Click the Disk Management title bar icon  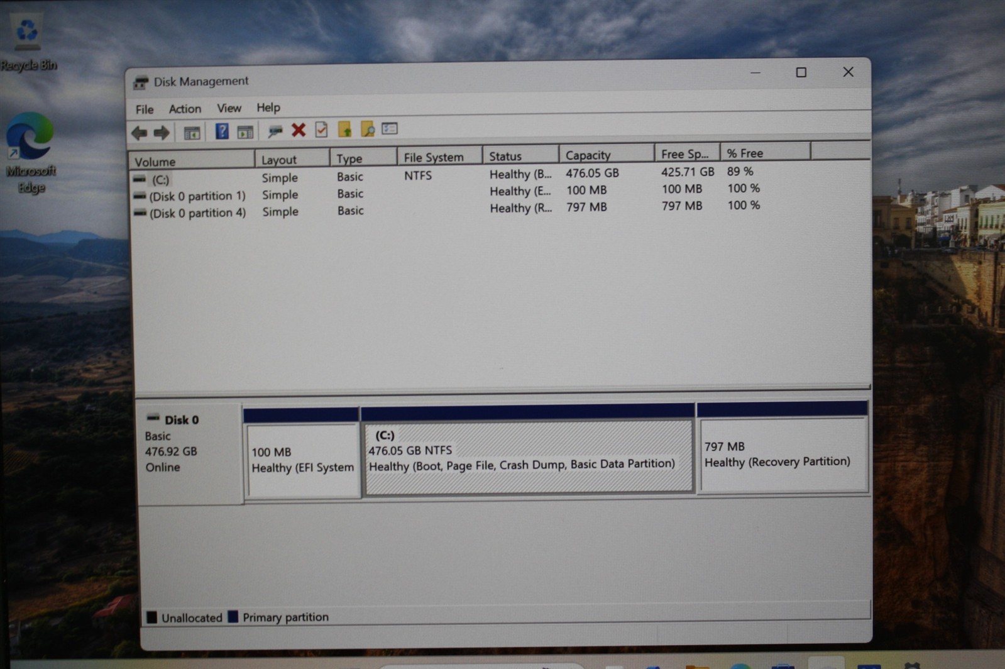141,82
